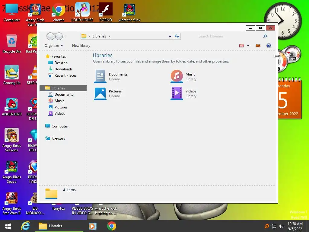Expand the root chevron before Libraries breadcrumb
Viewport: 309px width, 232px height.
click(89, 36)
